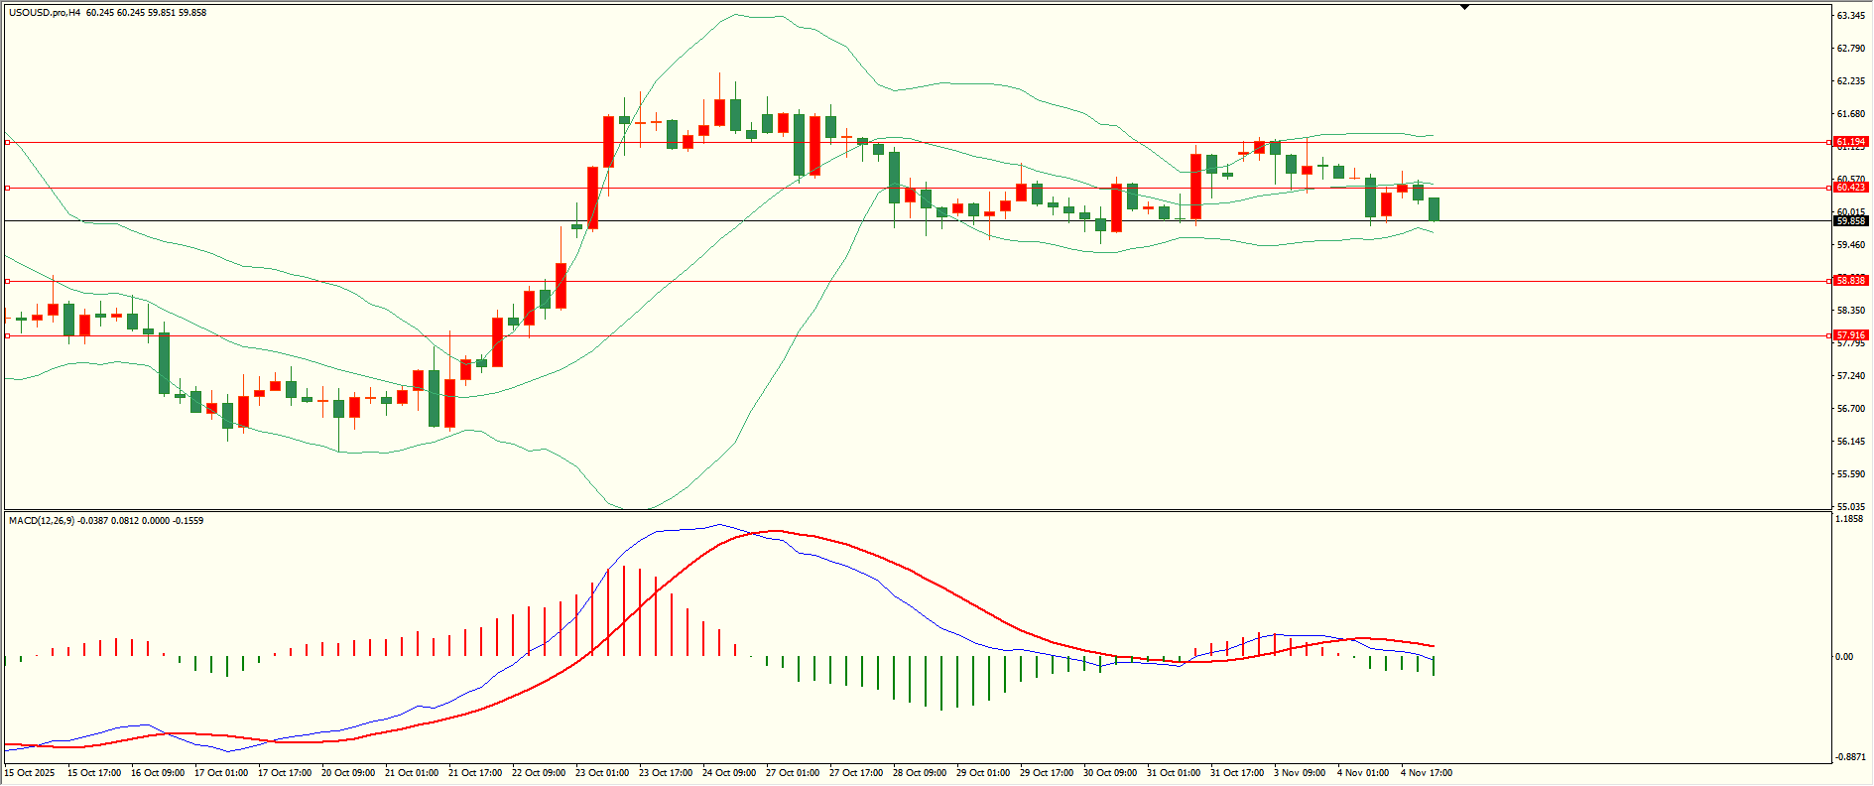The image size is (1874, 786).
Task: Click the red 61.194 price label
Action: (1850, 143)
